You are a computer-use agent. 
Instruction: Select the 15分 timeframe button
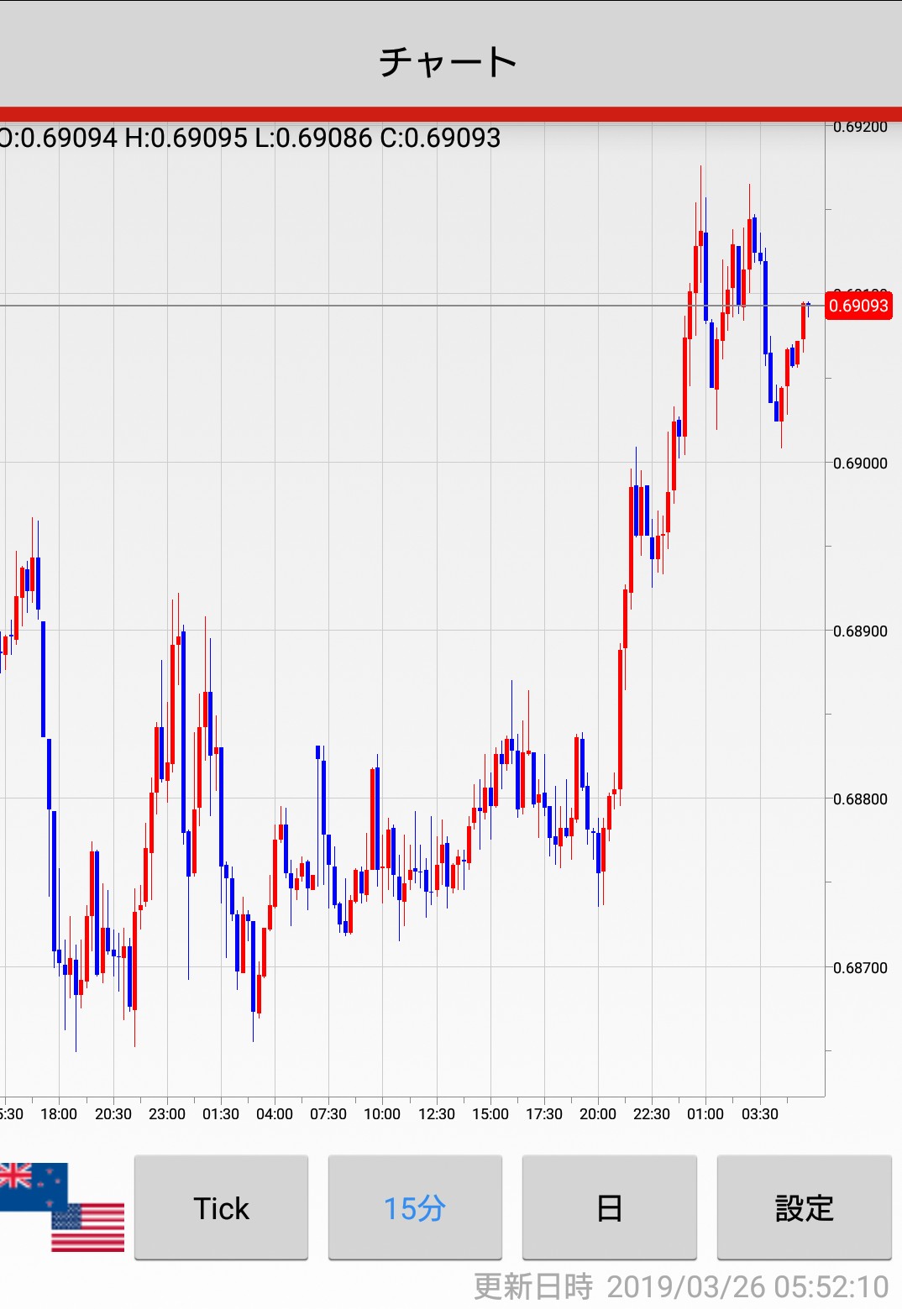click(415, 1207)
